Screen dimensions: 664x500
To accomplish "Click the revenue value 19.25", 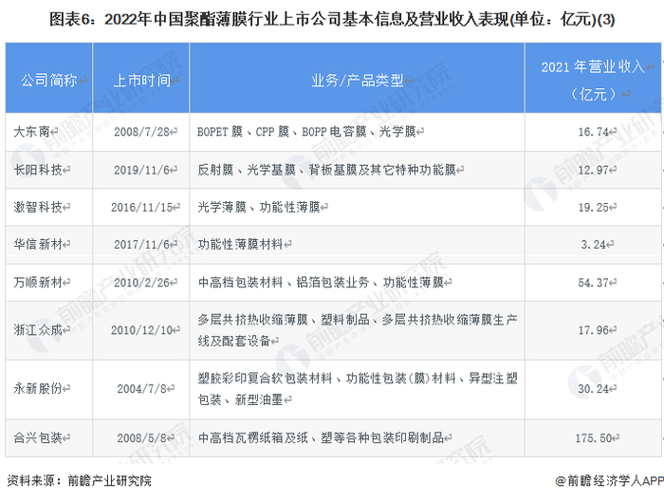I will pyautogui.click(x=593, y=207).
